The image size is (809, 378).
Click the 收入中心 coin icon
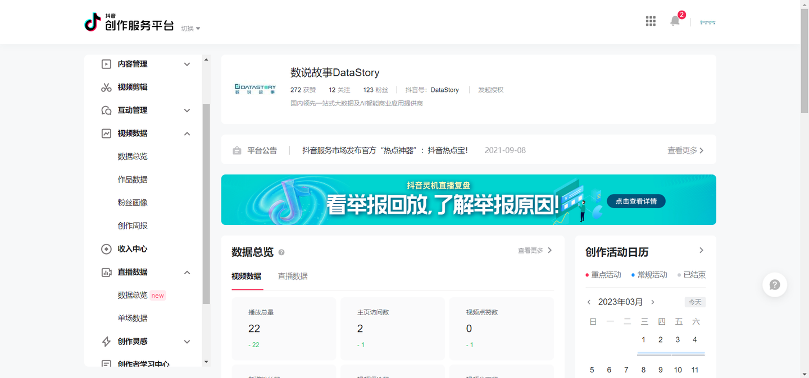(x=106, y=249)
